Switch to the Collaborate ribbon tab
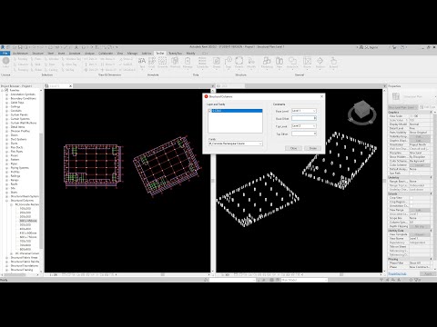The image size is (437, 327). point(106,54)
